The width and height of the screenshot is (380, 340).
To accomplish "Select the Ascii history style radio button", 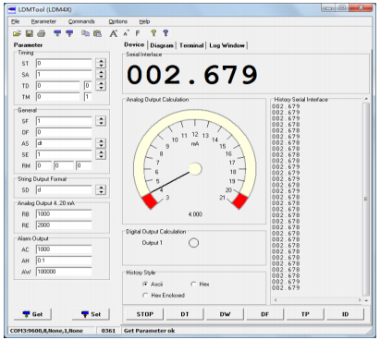I will [145, 284].
